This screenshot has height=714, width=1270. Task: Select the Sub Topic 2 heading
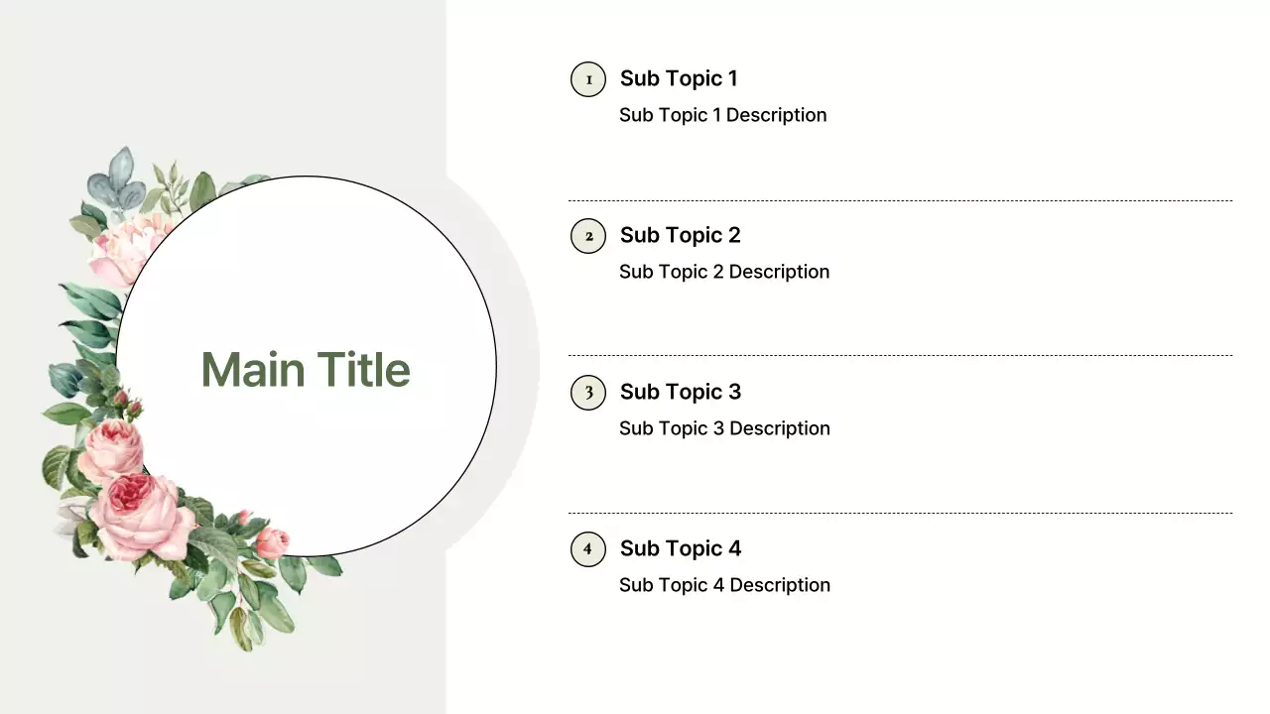click(x=680, y=235)
